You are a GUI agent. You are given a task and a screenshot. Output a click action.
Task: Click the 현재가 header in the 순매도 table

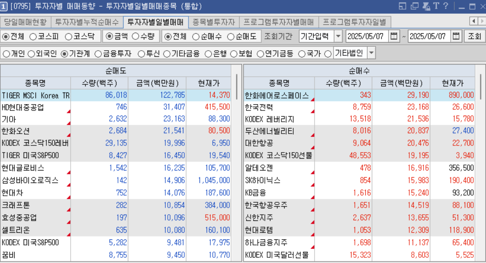(x=209, y=83)
